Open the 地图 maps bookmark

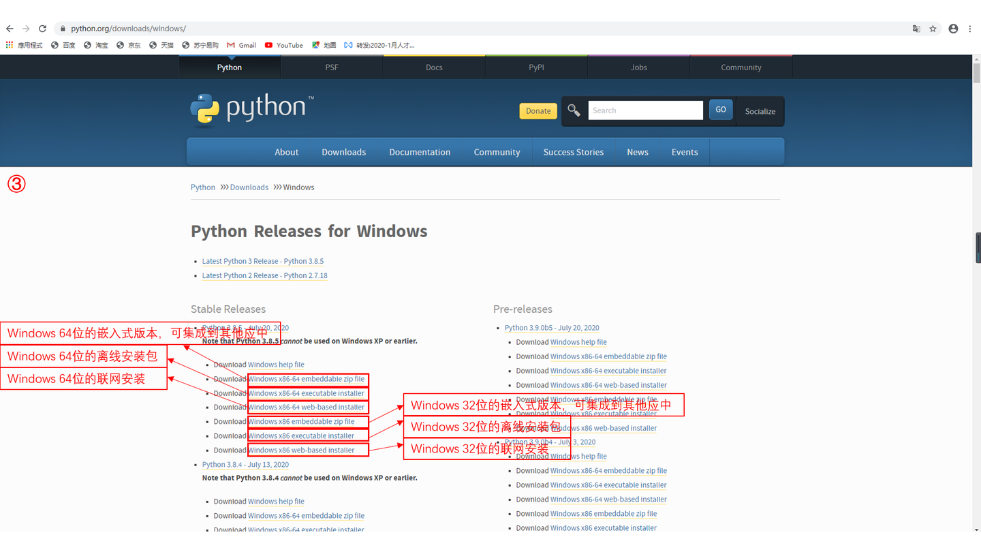[324, 45]
